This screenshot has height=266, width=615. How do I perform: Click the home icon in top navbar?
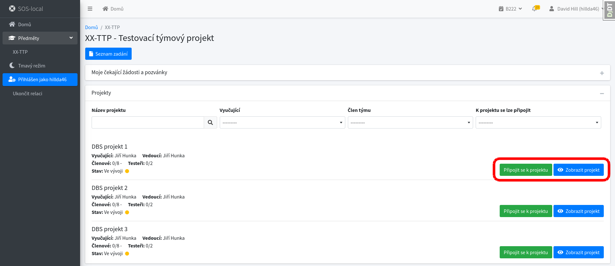click(x=105, y=9)
